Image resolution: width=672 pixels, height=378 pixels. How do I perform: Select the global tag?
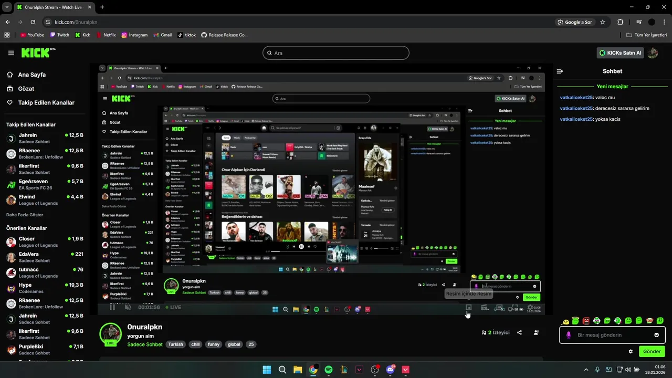[234, 344]
